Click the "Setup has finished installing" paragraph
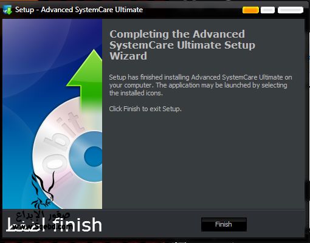 click(x=201, y=85)
